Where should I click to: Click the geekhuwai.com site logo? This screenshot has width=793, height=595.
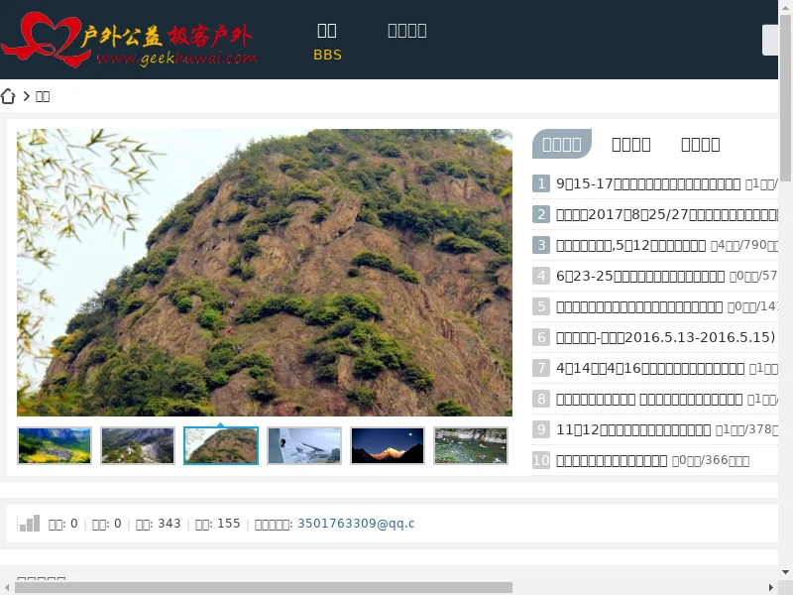click(130, 40)
